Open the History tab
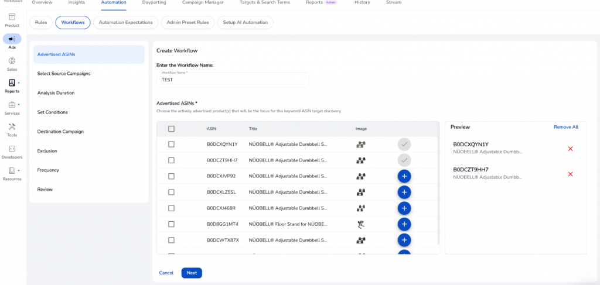This screenshot has height=285, width=600. [362, 2]
